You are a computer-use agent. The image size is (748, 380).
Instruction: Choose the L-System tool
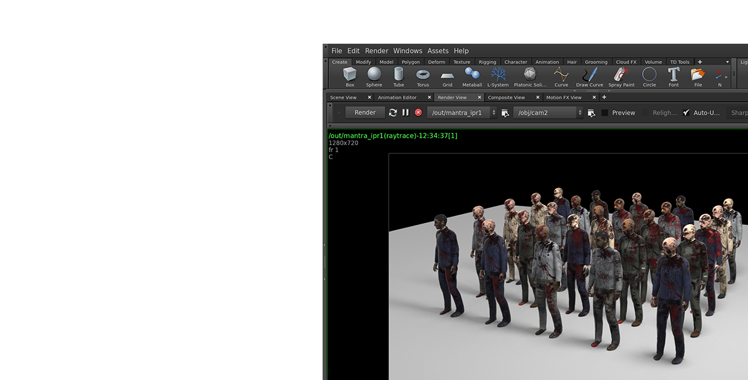498,77
